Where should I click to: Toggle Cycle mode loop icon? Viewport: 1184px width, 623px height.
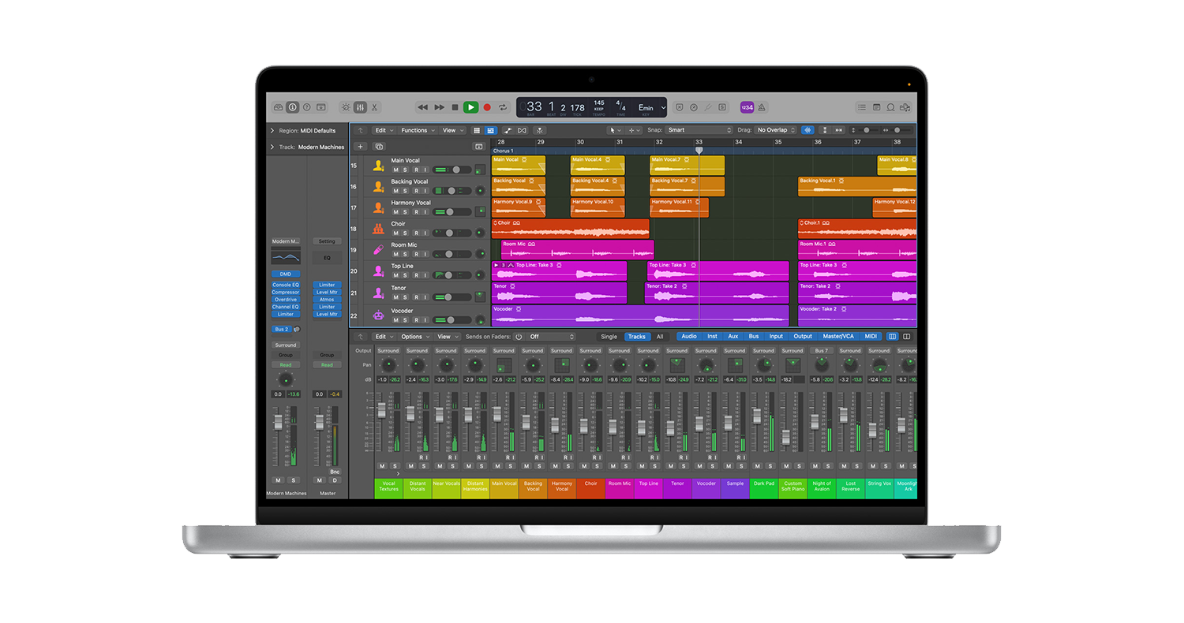[503, 107]
